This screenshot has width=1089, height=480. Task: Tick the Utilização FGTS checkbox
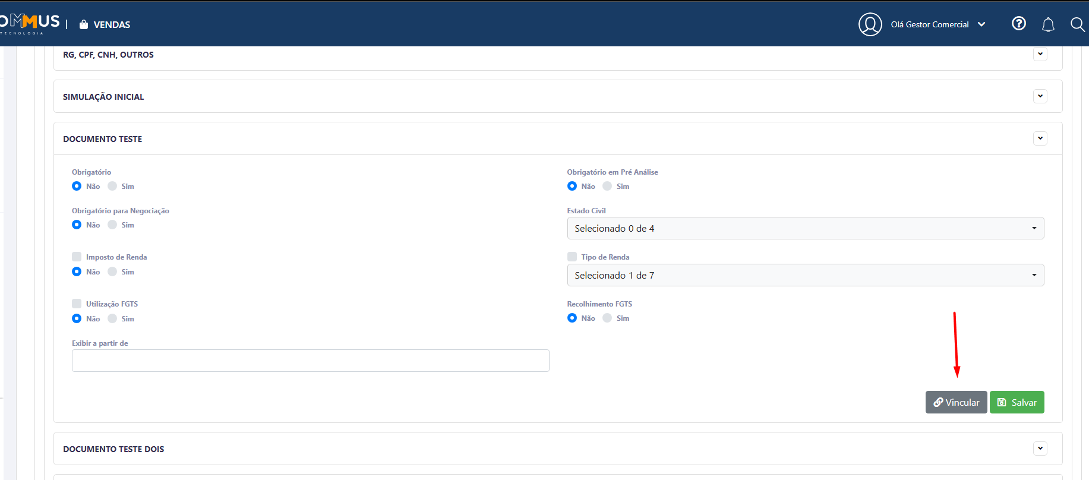[x=77, y=304]
